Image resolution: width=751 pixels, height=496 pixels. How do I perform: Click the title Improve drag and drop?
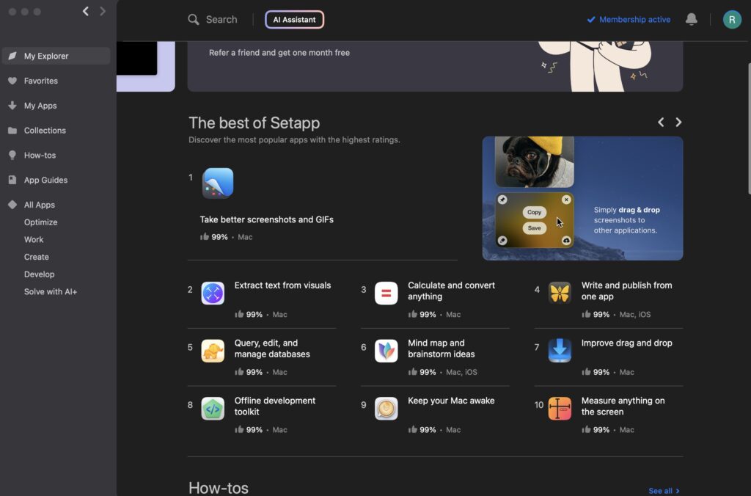tap(626, 343)
